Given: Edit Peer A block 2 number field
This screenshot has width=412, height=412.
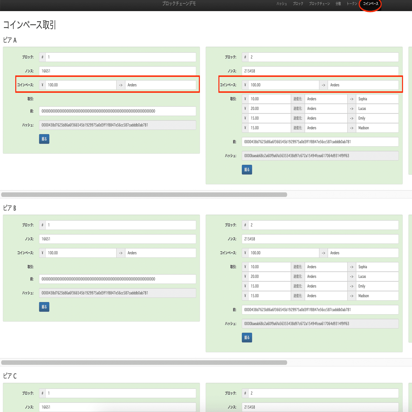Looking at the screenshot, I should click(323, 57).
